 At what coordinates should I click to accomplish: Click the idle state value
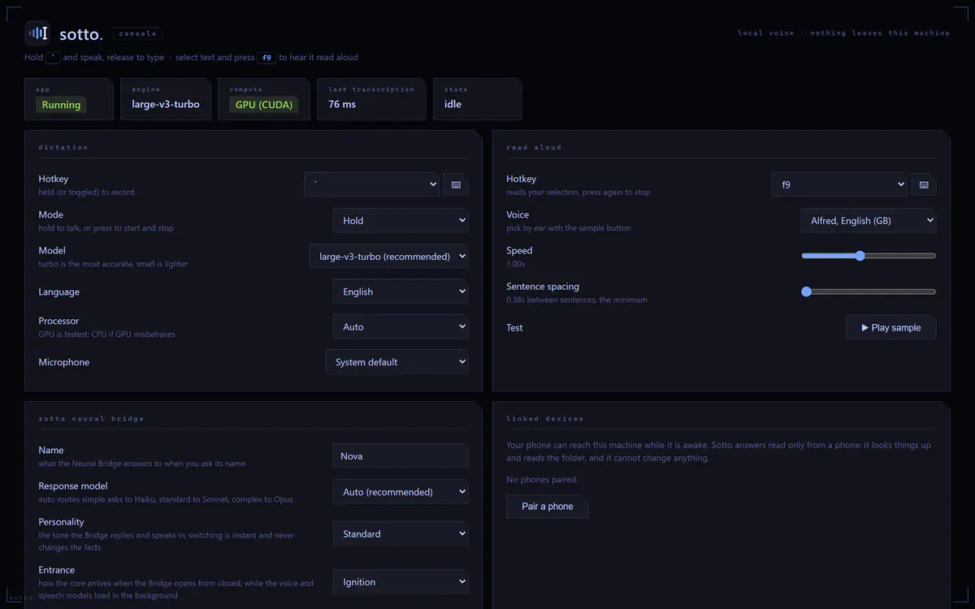[x=453, y=104]
